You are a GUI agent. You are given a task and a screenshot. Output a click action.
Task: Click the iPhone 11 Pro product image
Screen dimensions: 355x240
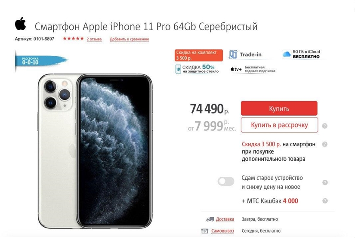(x=95, y=151)
